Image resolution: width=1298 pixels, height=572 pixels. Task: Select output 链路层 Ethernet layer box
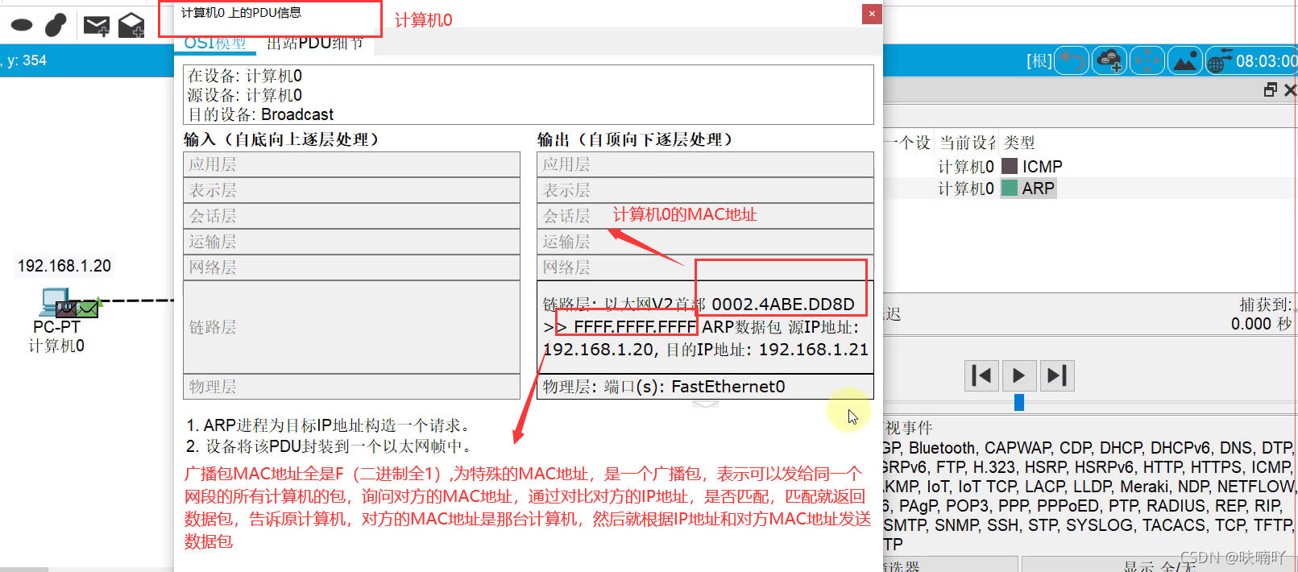pos(705,327)
